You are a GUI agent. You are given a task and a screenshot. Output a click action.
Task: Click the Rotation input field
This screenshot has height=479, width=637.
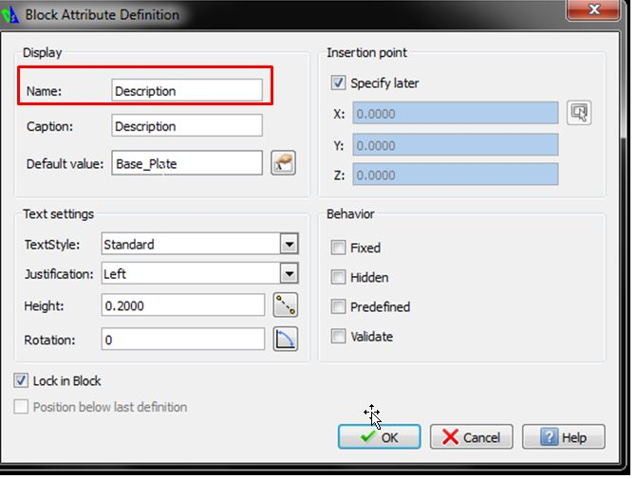click(183, 339)
